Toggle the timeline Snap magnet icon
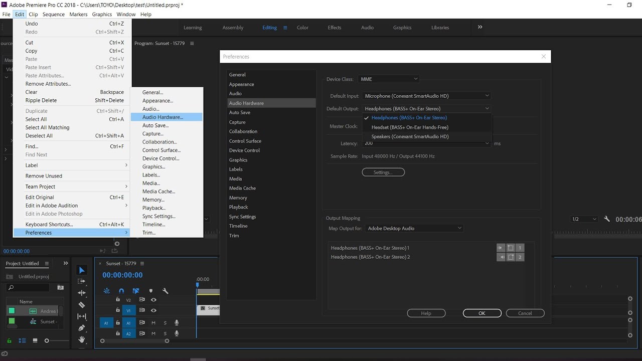642x361 pixels. pyautogui.click(x=121, y=291)
